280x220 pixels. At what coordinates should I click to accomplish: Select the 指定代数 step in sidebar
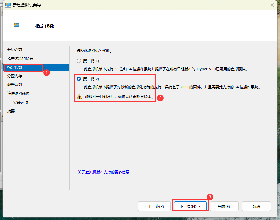click(36, 67)
